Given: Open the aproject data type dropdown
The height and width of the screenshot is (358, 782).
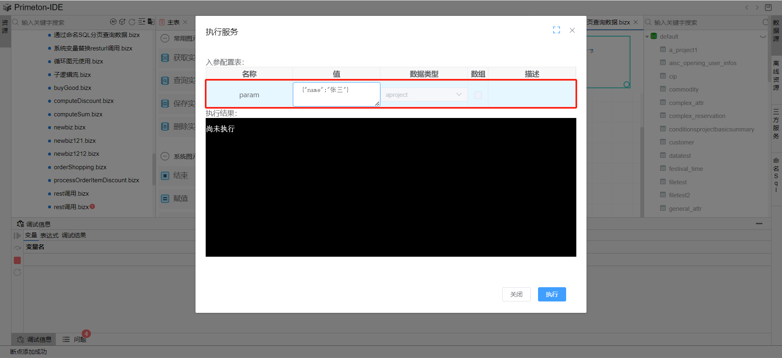Looking at the screenshot, I should pos(424,95).
